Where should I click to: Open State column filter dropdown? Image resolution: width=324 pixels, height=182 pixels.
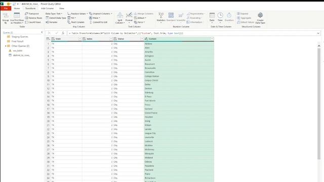click(80, 39)
